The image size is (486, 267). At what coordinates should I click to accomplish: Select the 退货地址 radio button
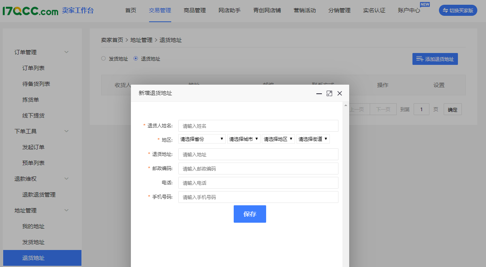point(136,59)
